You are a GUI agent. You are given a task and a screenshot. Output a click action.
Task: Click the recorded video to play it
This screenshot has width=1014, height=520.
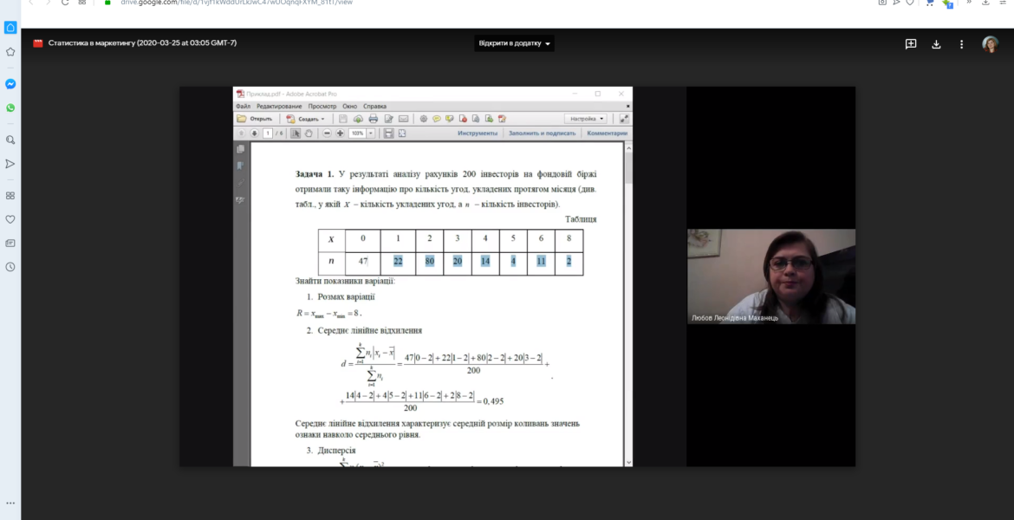click(x=517, y=276)
